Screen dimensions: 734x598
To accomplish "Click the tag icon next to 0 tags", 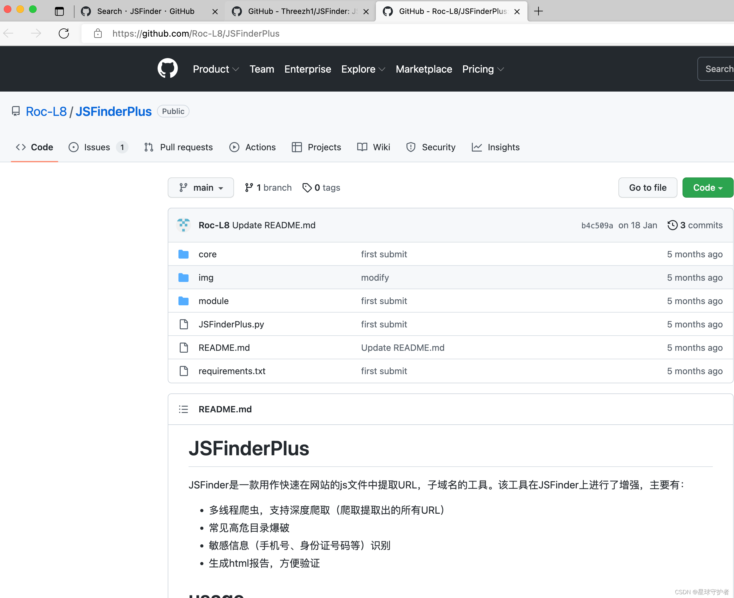I will (x=307, y=188).
